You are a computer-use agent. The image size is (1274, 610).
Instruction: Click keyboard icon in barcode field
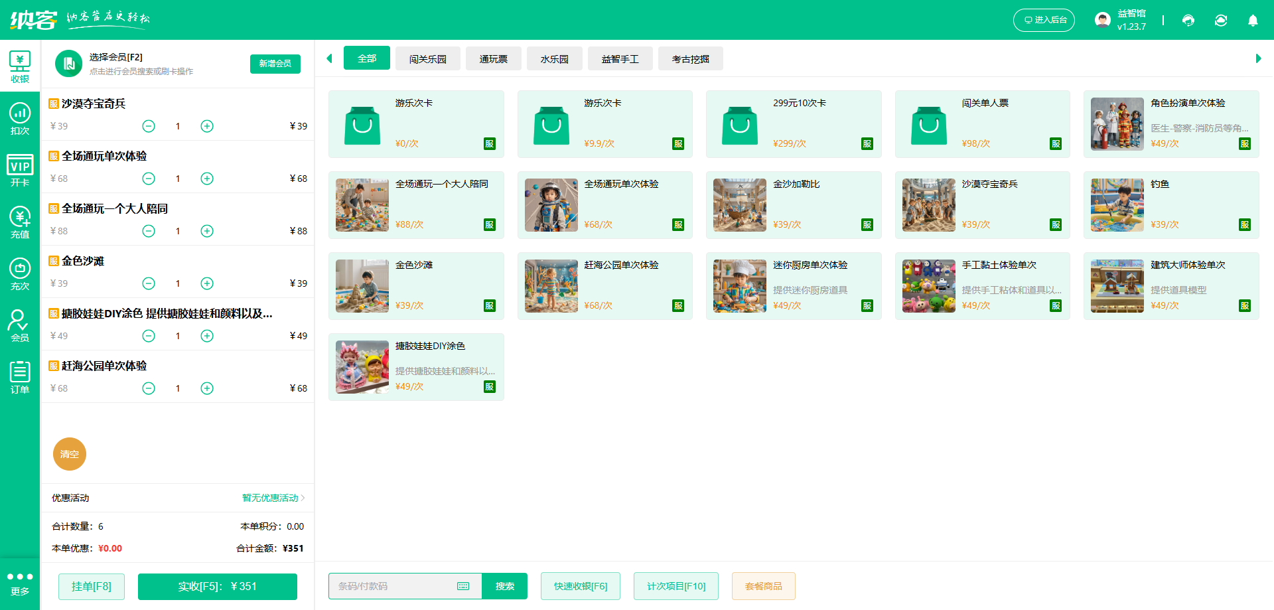click(463, 586)
